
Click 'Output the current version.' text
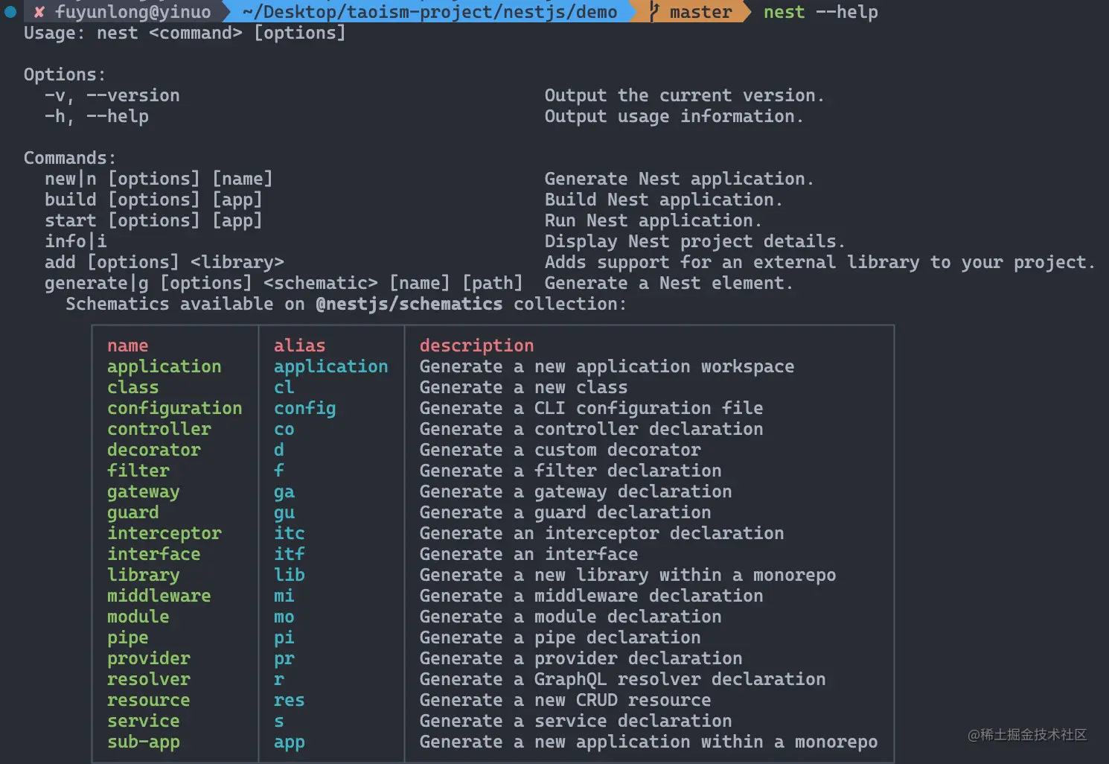(x=684, y=95)
